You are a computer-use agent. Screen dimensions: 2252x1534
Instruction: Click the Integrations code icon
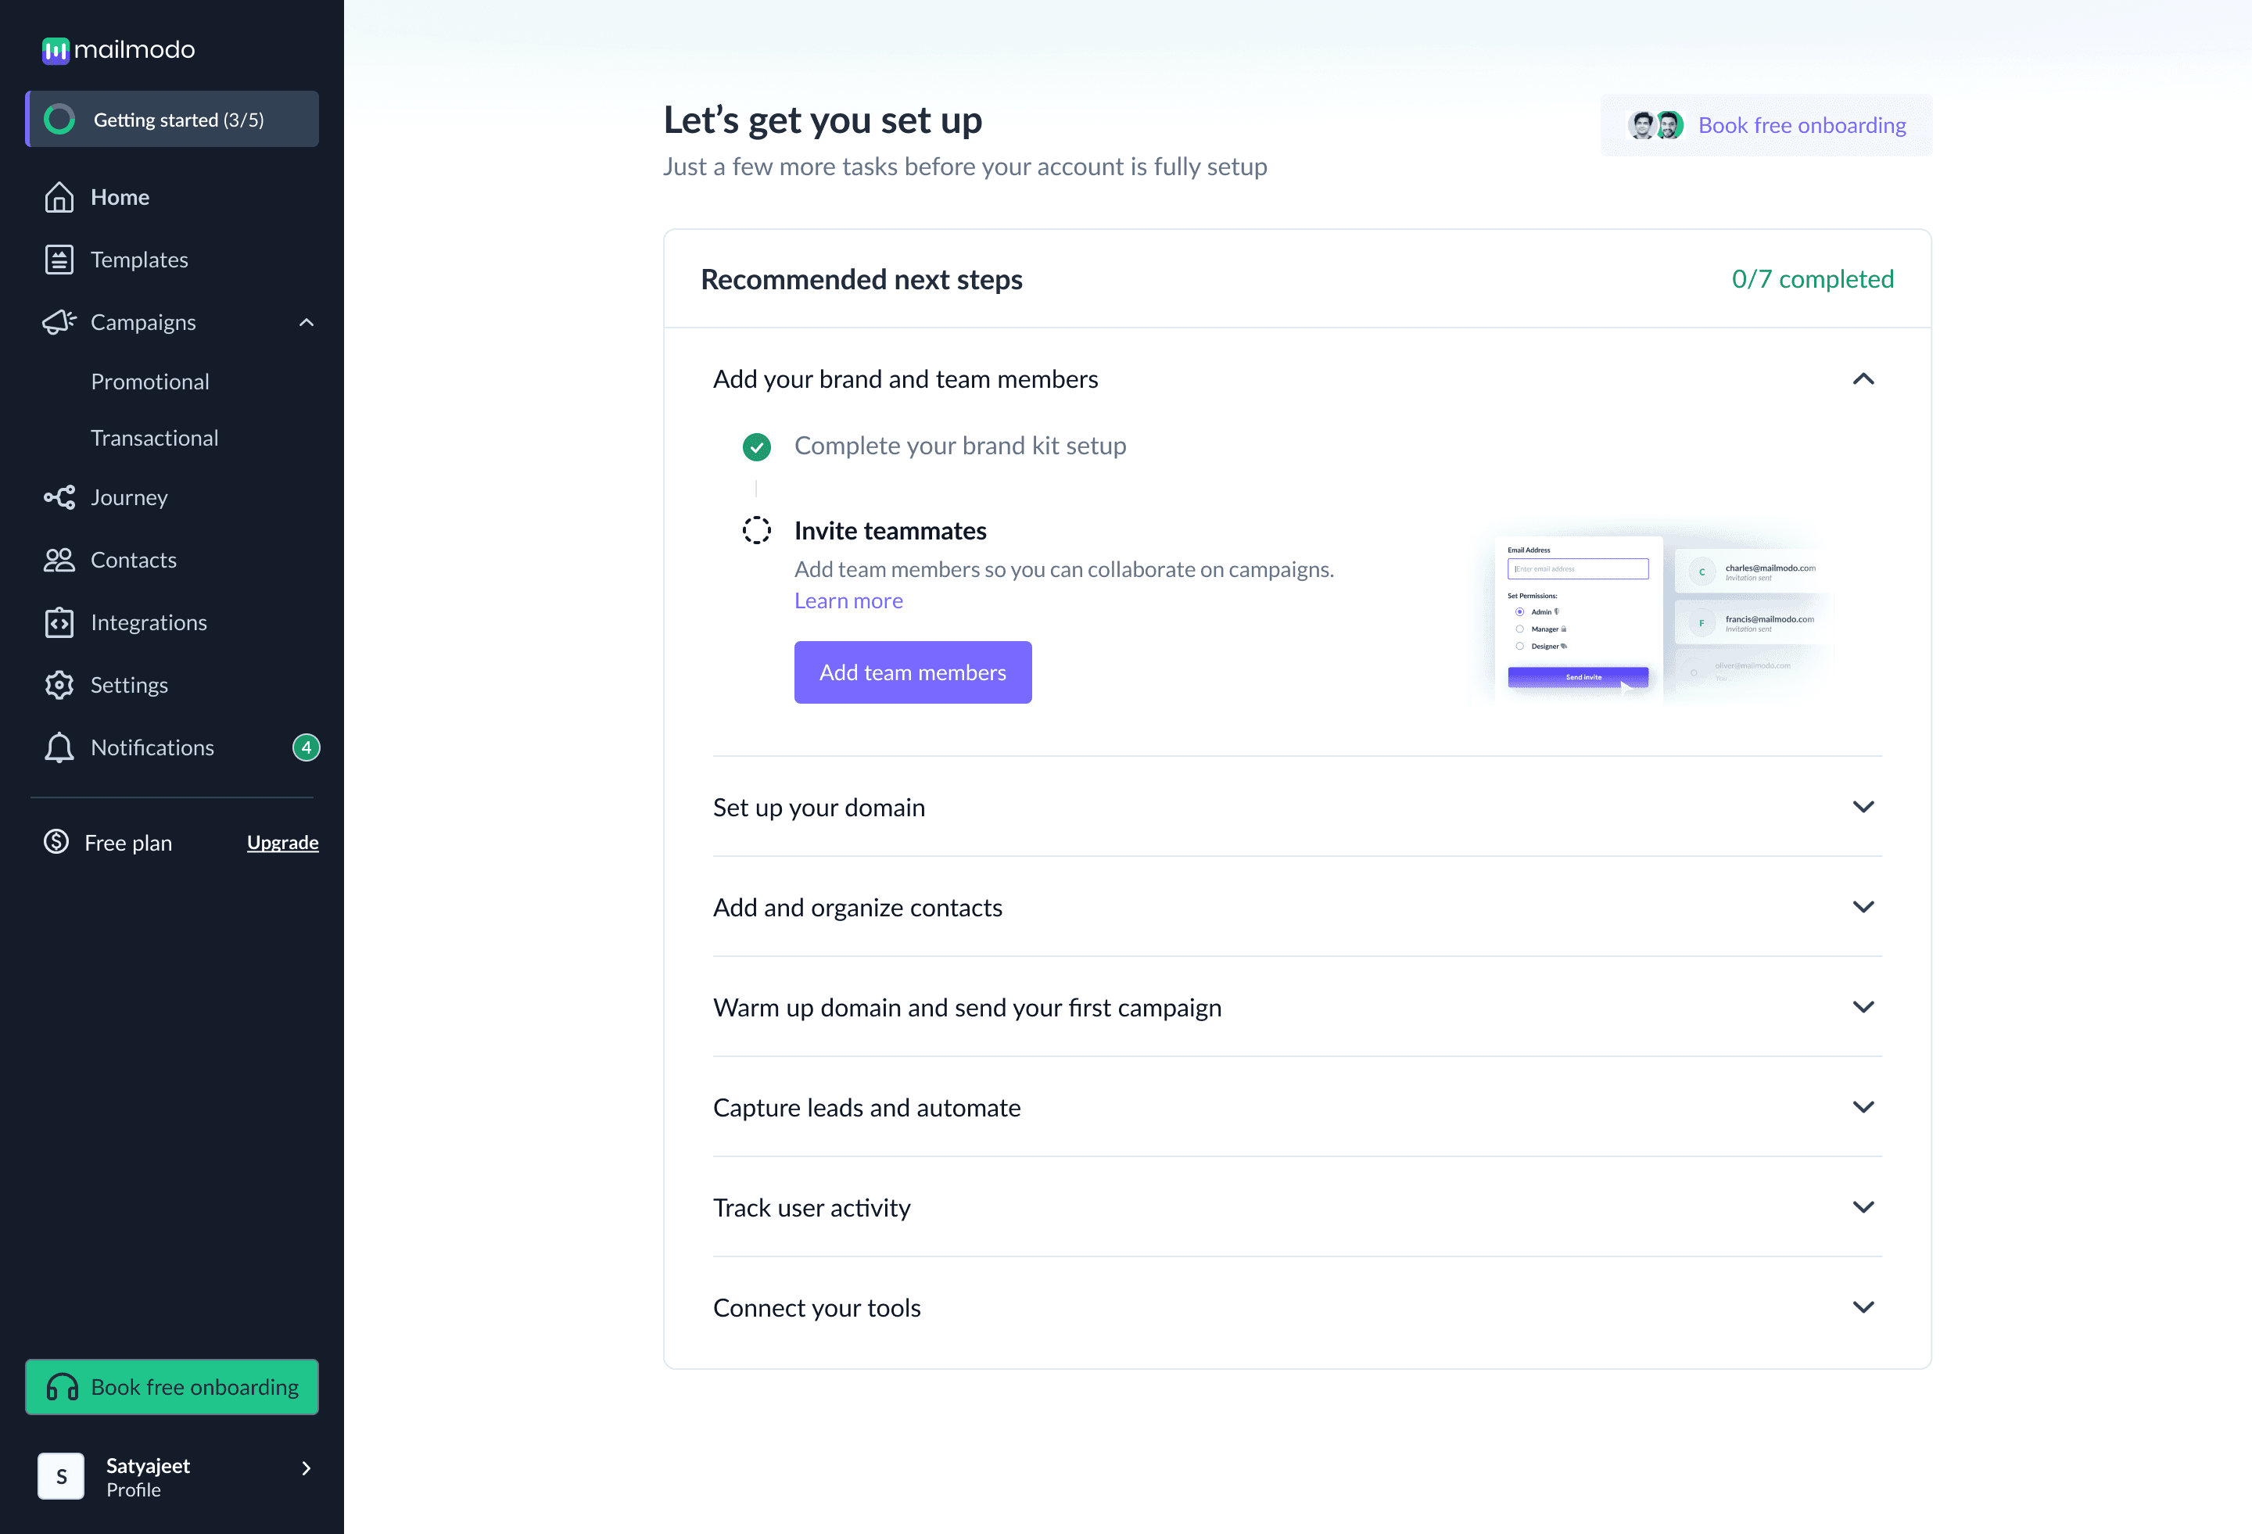click(59, 622)
